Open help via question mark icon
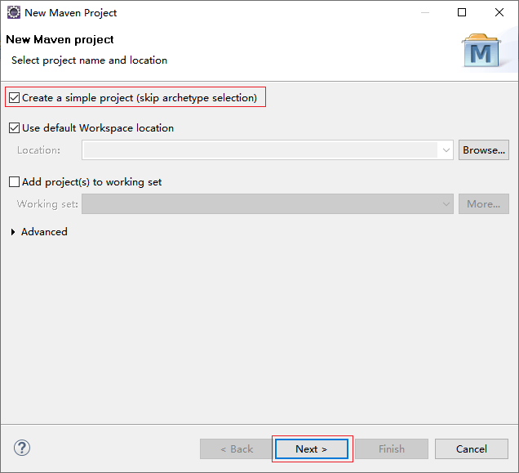519x473 pixels. click(x=22, y=448)
